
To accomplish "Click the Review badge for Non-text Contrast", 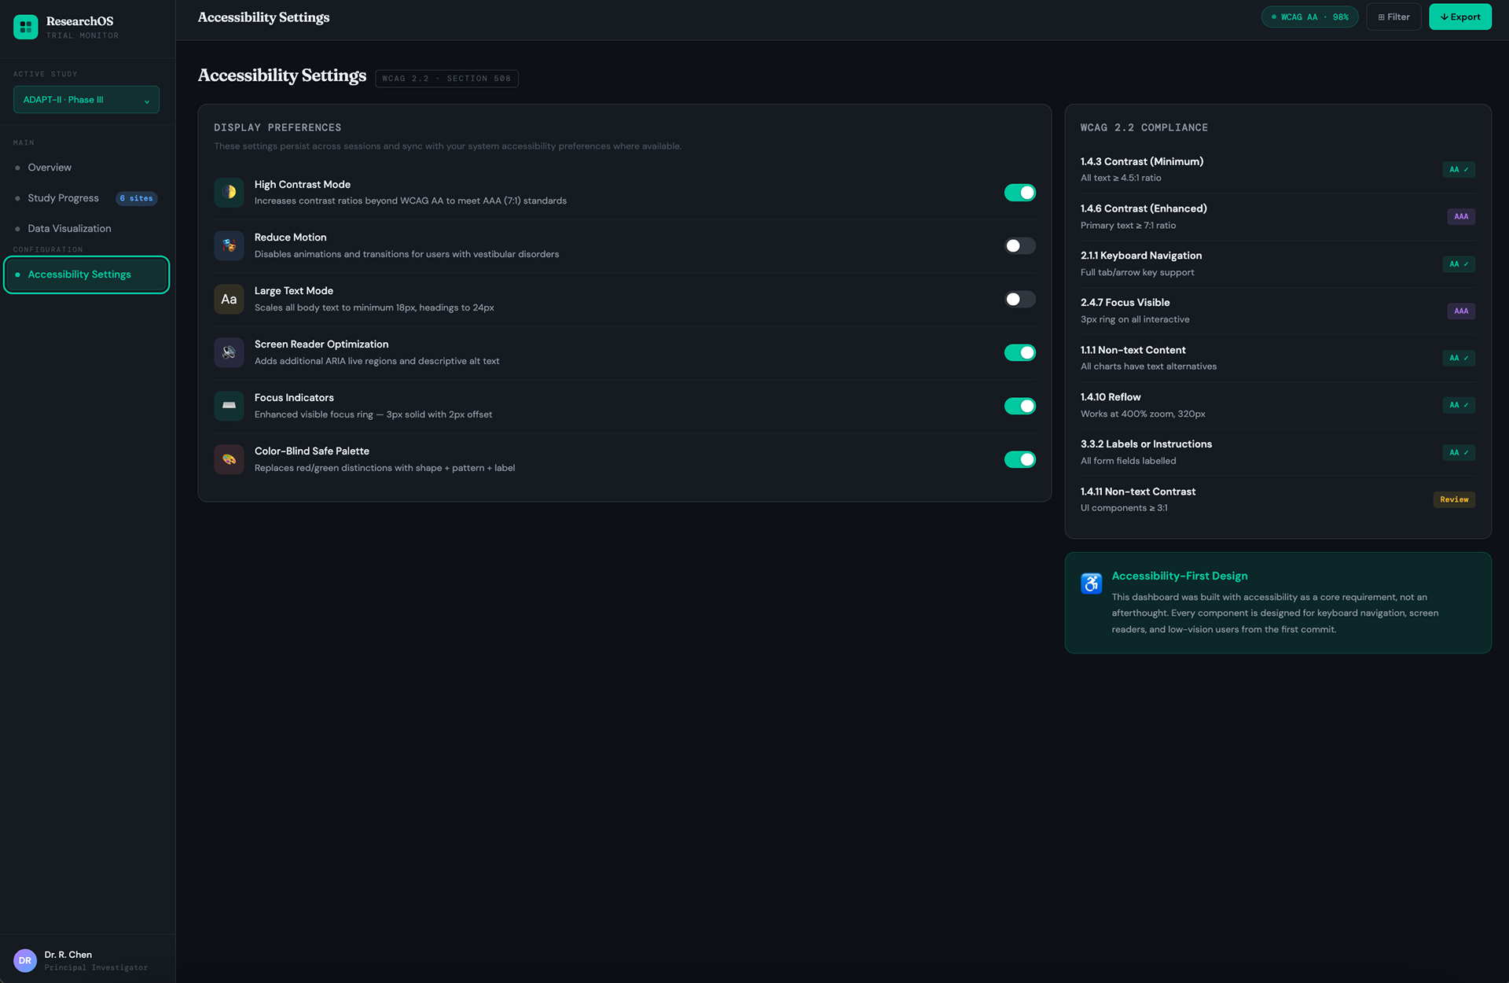I will click(x=1453, y=499).
